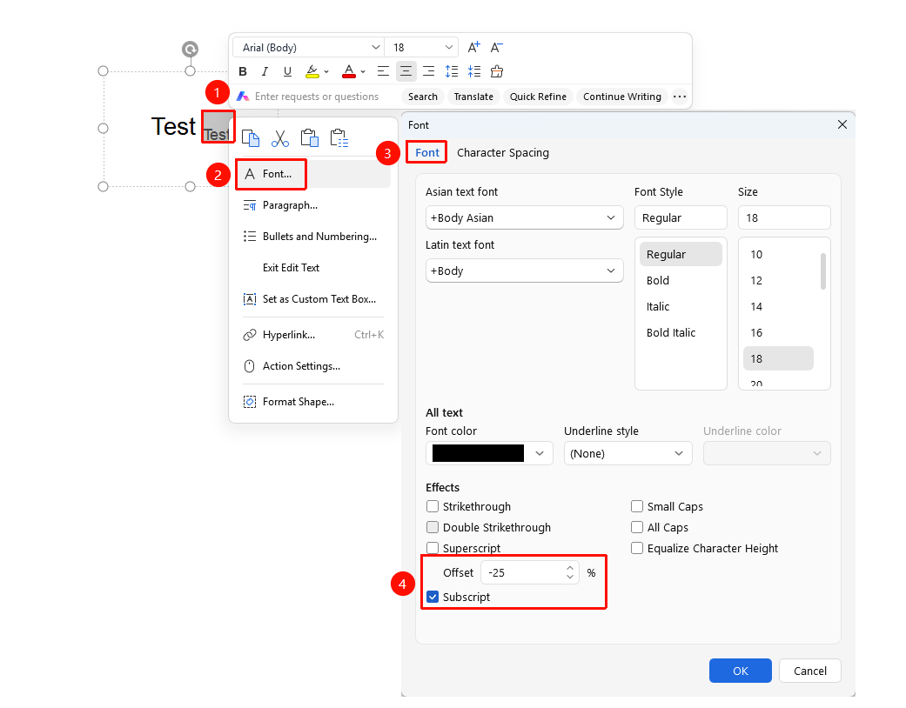
Task: Click the Copy icon in context menu
Action: [x=250, y=138]
